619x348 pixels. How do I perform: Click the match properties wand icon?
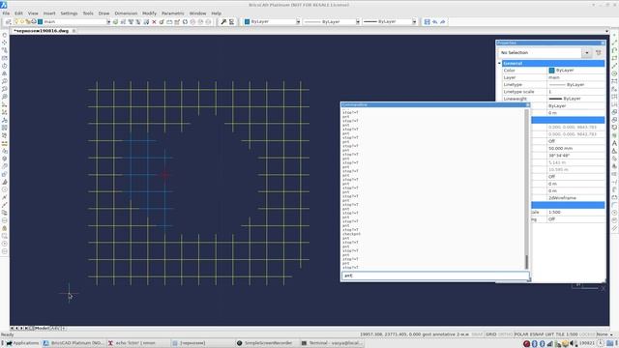(x=223, y=22)
